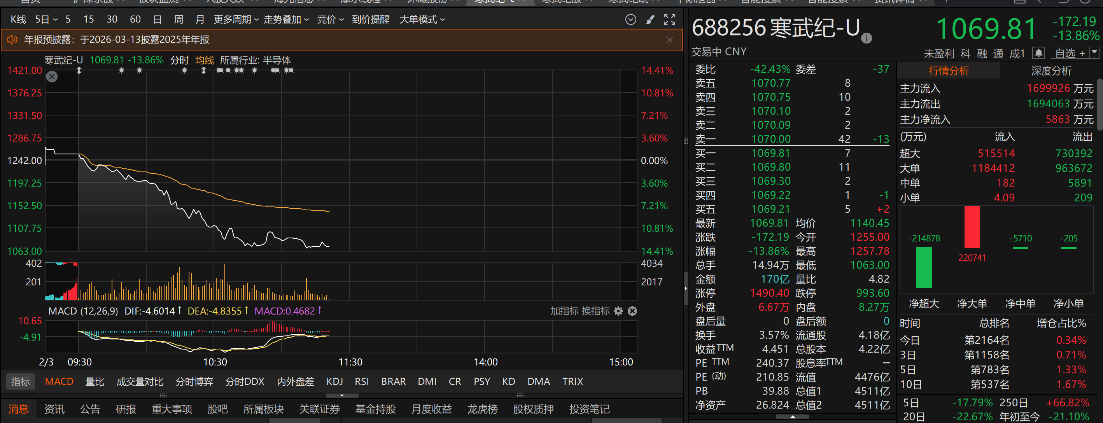Screen dimensions: 1103x423
Task: Remove MACD indicator with X icon
Action: (632, 311)
